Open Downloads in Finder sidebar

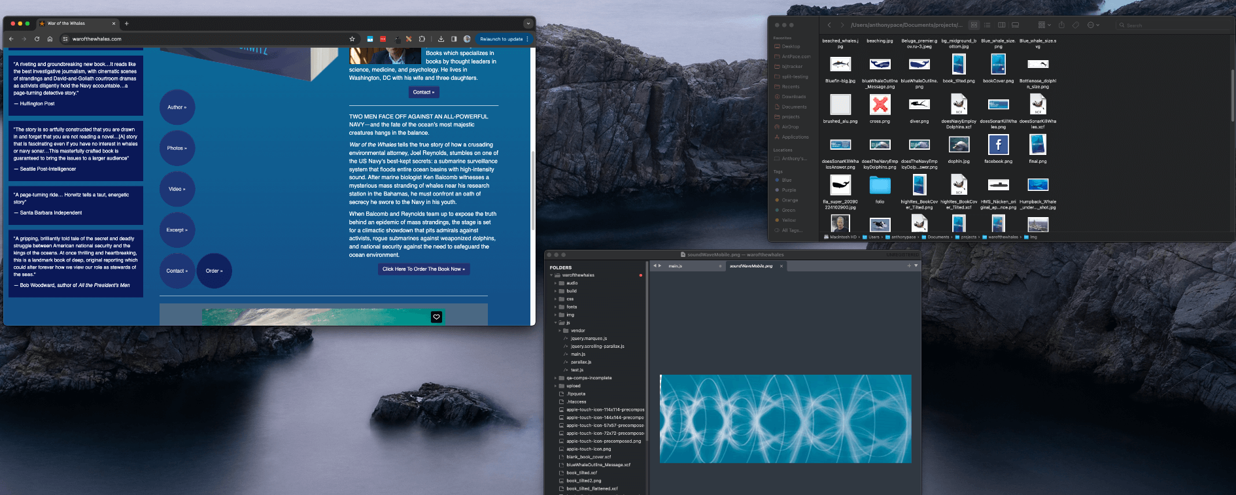click(x=793, y=97)
